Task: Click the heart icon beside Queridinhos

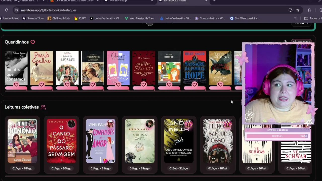Action: 33,42
